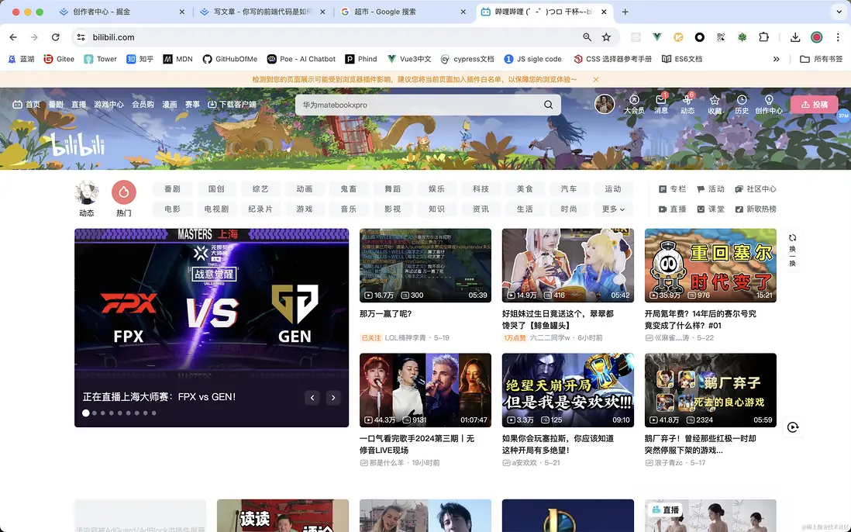Open the FPX vs GEN banner
Viewport: 851px width, 532px height.
coord(212,327)
